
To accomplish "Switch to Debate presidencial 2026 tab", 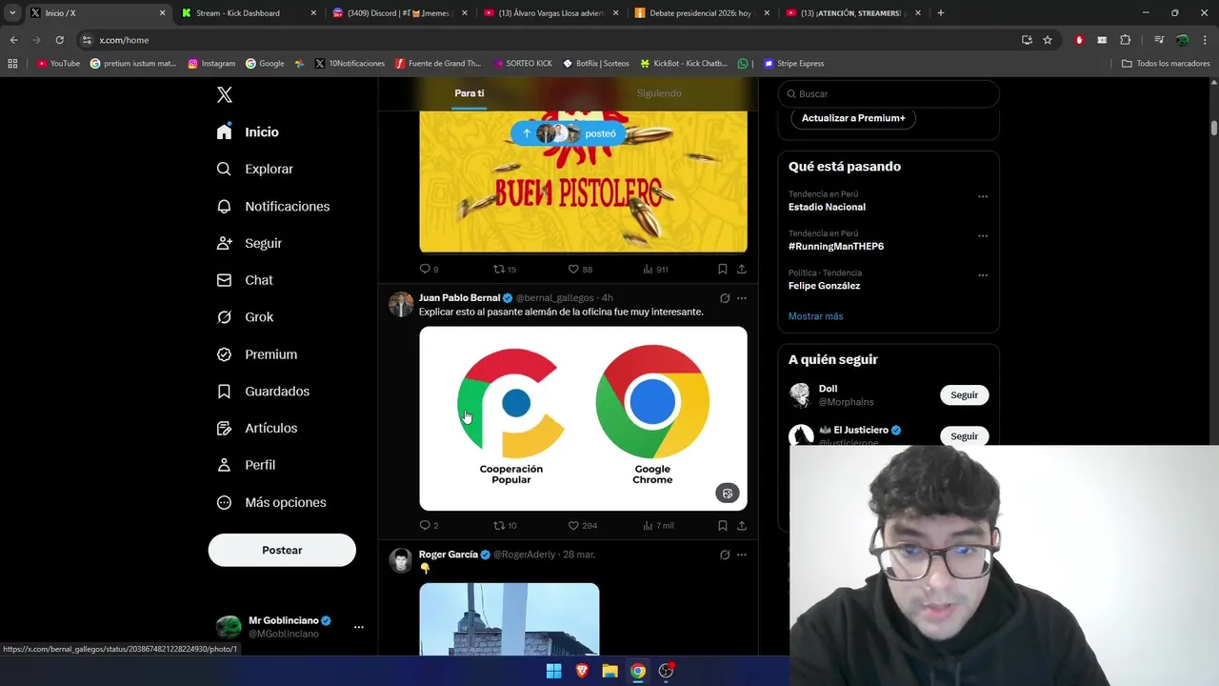I will point(703,13).
